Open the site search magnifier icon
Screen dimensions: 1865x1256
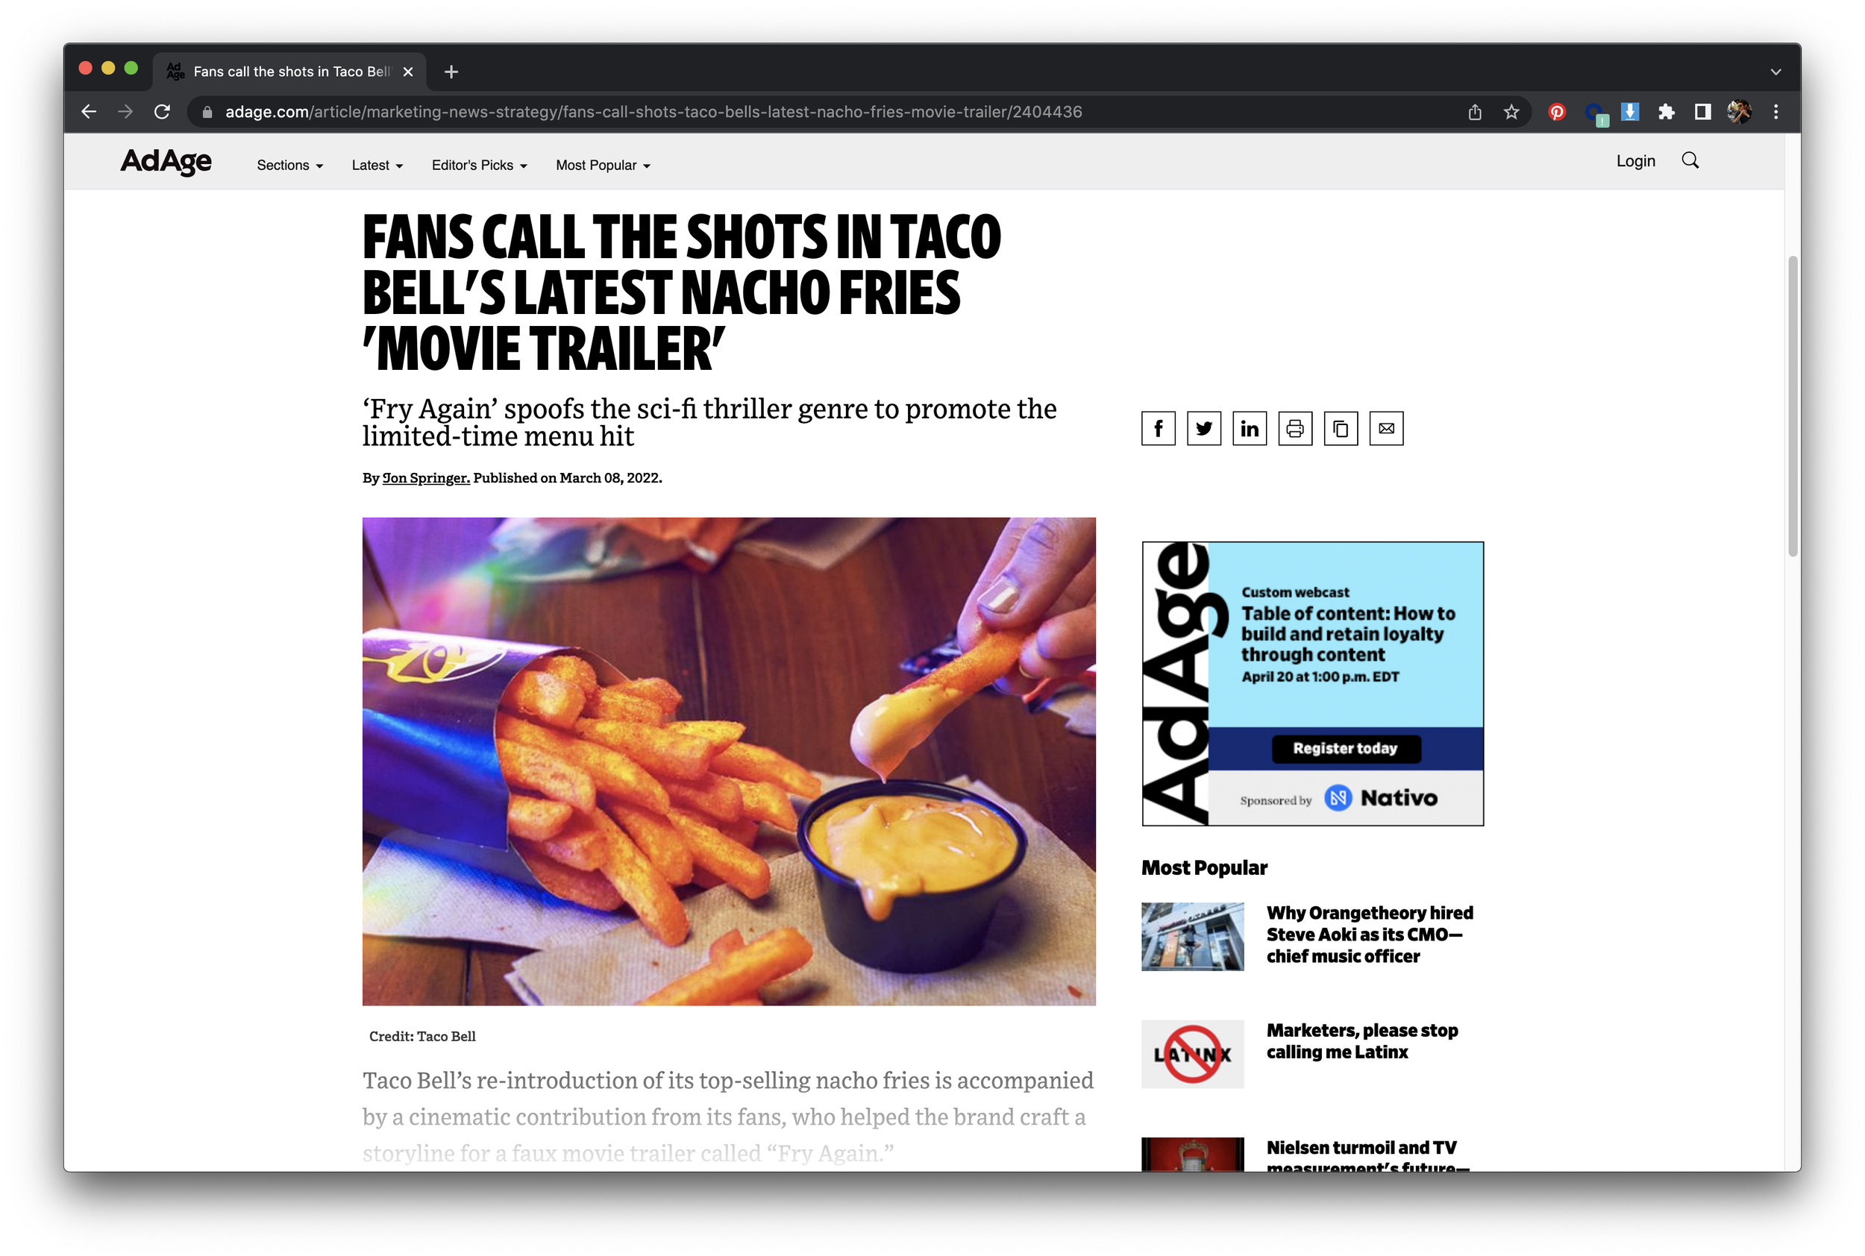click(x=1690, y=160)
